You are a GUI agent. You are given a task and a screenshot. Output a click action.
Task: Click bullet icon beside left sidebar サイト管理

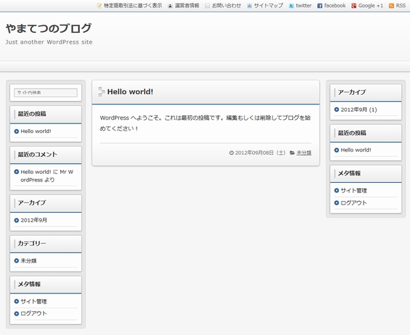[16, 302]
